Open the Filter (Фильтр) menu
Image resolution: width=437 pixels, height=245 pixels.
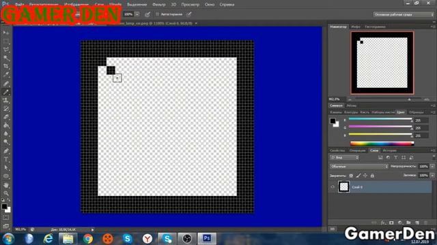click(x=159, y=5)
